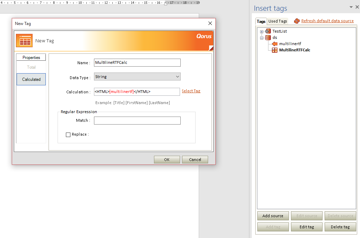Click the Add source button
The height and width of the screenshot is (238, 360).
pyautogui.click(x=273, y=216)
